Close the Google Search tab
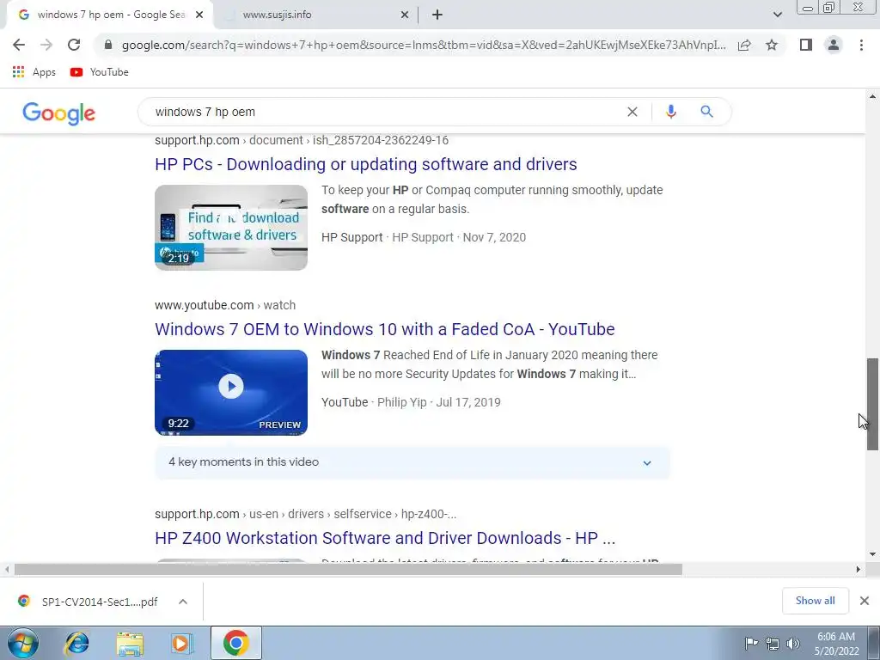 point(199,15)
